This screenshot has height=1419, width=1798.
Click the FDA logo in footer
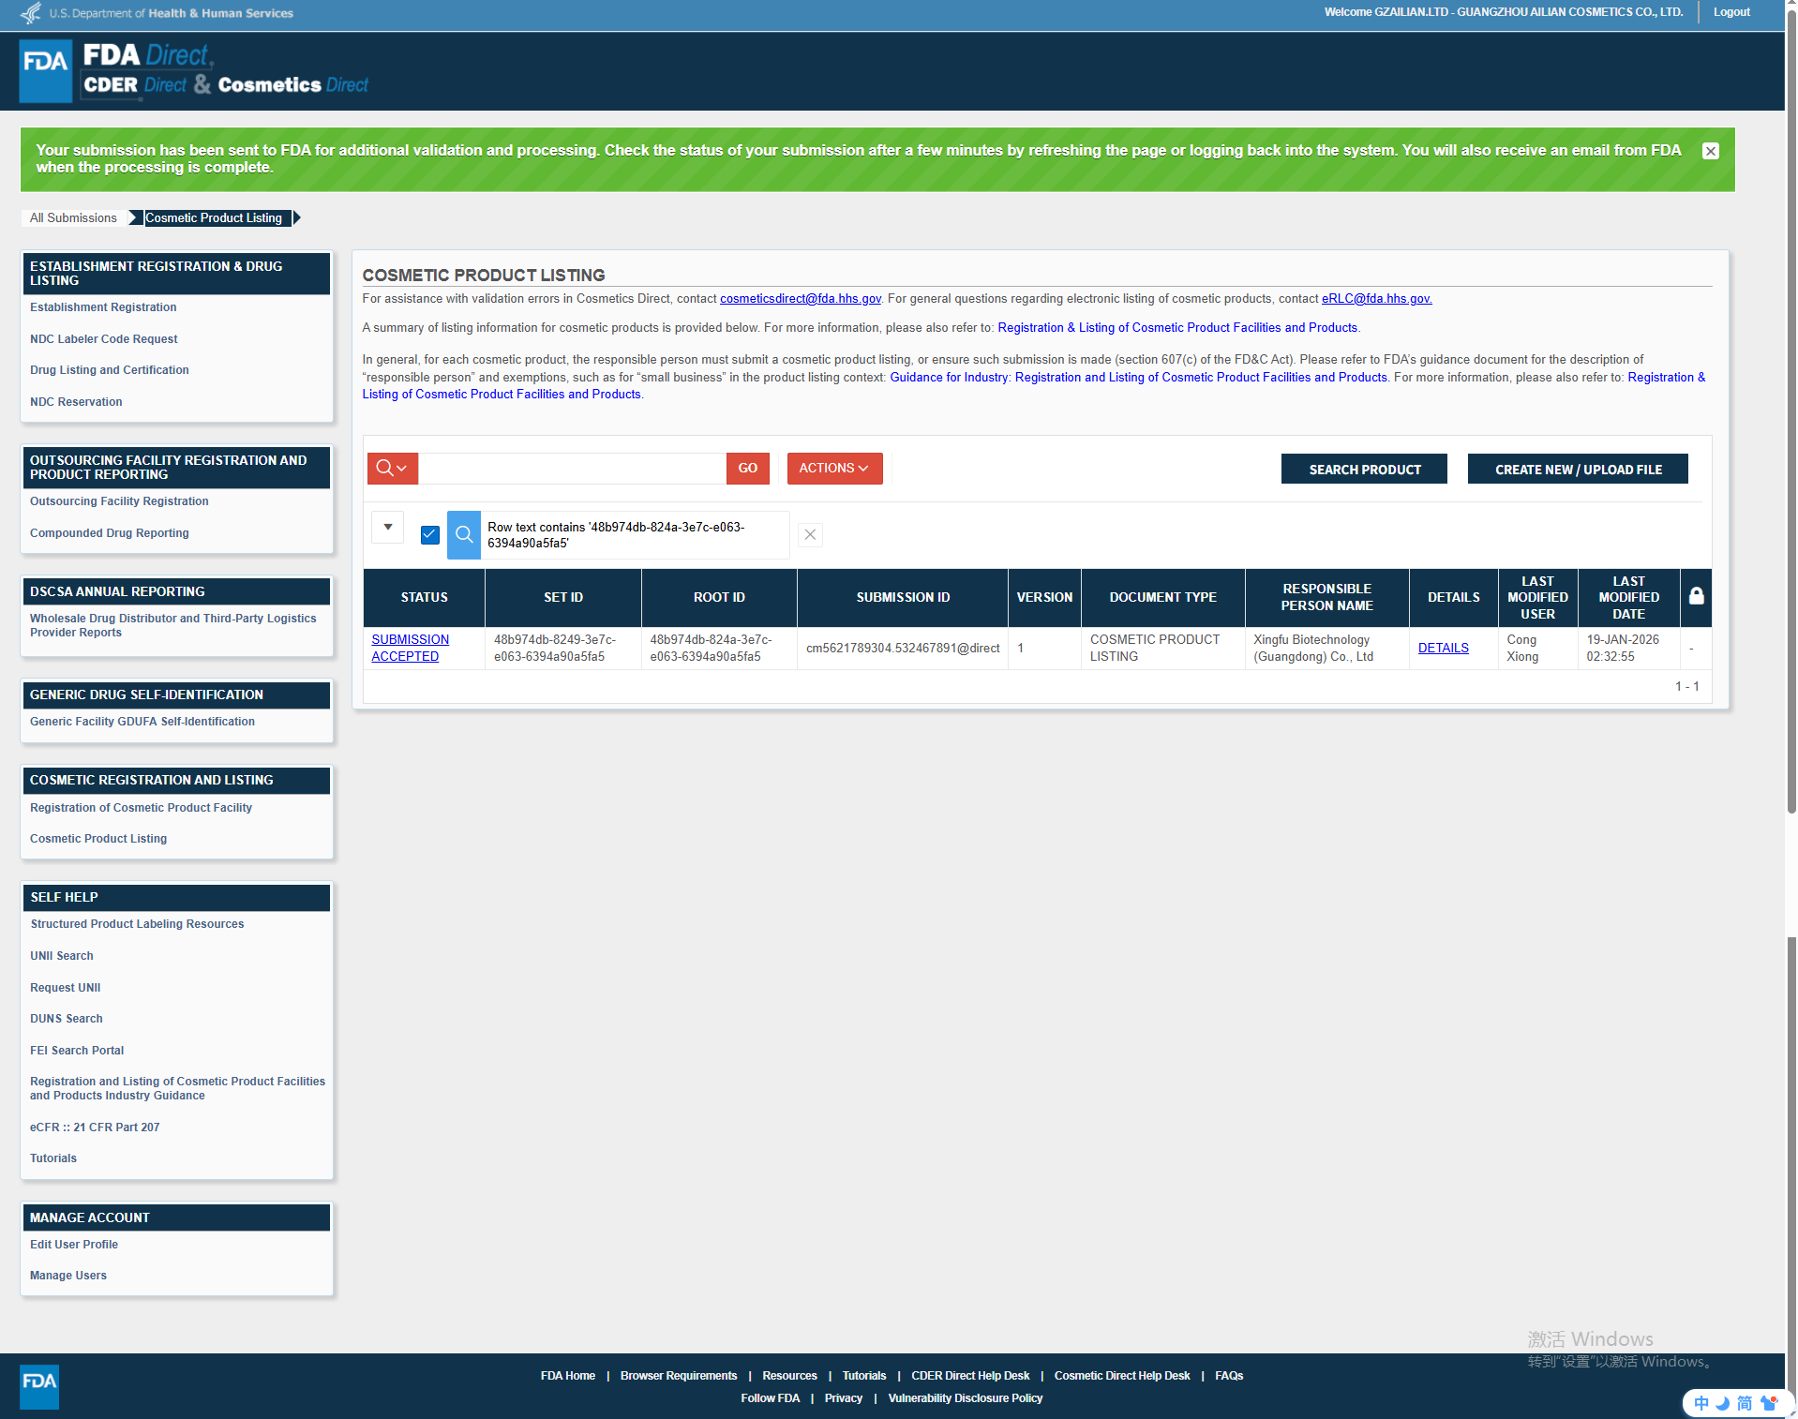pyautogui.click(x=39, y=1386)
